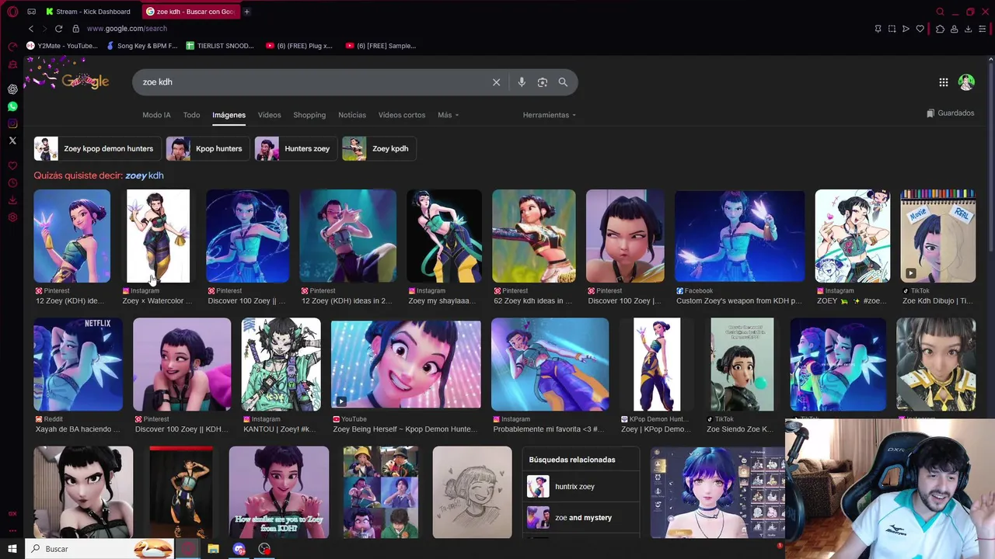
Task: Open history clock icon in sidebar
Action: coord(12,183)
